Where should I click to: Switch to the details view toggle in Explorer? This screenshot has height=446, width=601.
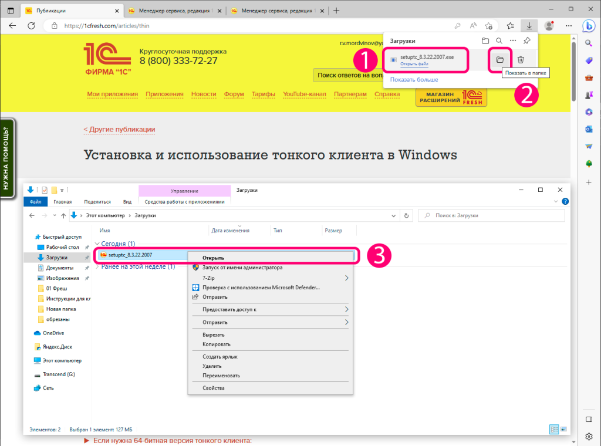(555, 430)
